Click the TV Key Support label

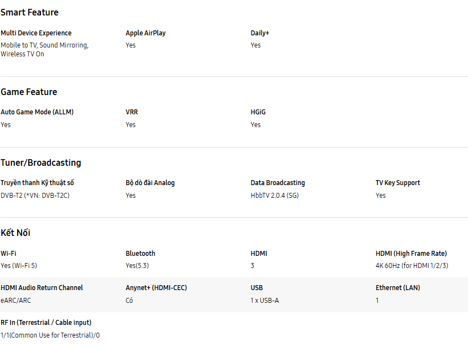click(398, 183)
